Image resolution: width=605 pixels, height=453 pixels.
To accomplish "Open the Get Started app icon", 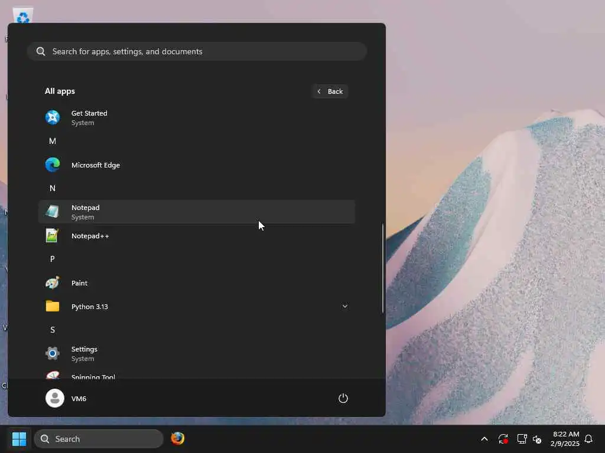I will pos(53,117).
